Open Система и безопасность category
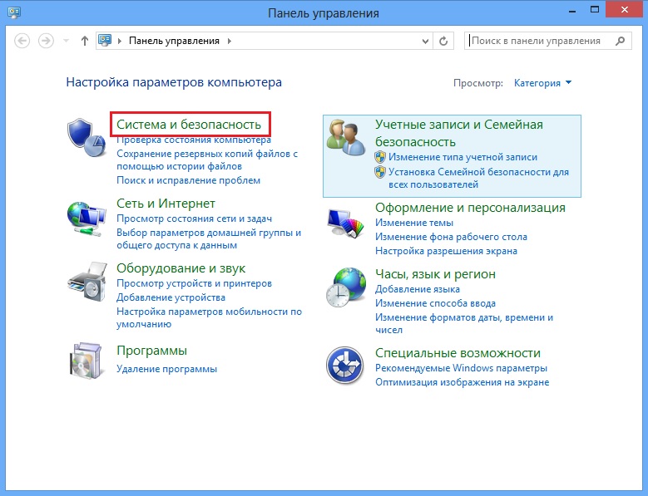The height and width of the screenshot is (496, 648). pyautogui.click(x=189, y=124)
